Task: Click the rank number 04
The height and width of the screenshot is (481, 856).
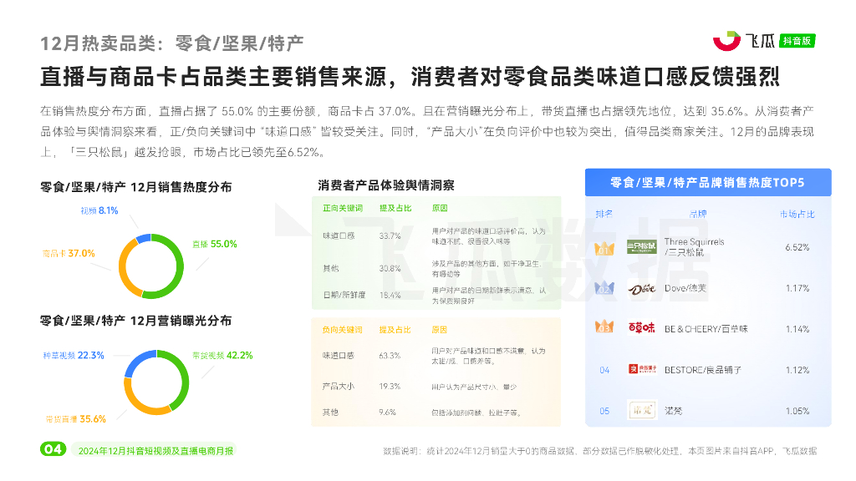Action: [604, 370]
